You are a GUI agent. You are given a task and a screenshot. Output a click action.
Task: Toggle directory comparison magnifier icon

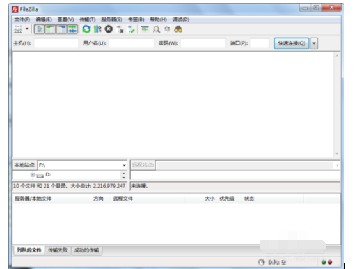[156, 29]
